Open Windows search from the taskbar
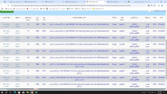Viewport: 167px width, 94px height. (6, 92)
